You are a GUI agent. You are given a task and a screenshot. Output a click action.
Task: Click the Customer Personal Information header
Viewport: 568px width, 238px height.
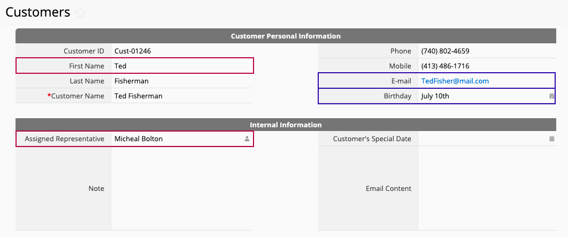coord(286,36)
